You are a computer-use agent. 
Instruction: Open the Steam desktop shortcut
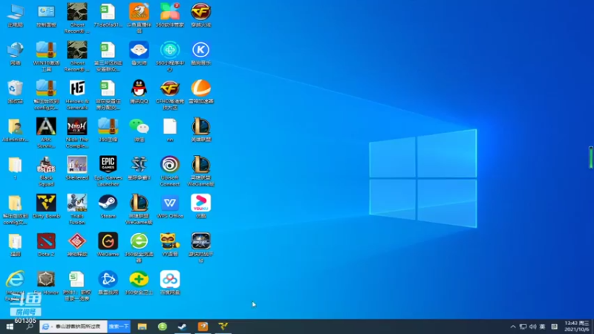(x=108, y=207)
